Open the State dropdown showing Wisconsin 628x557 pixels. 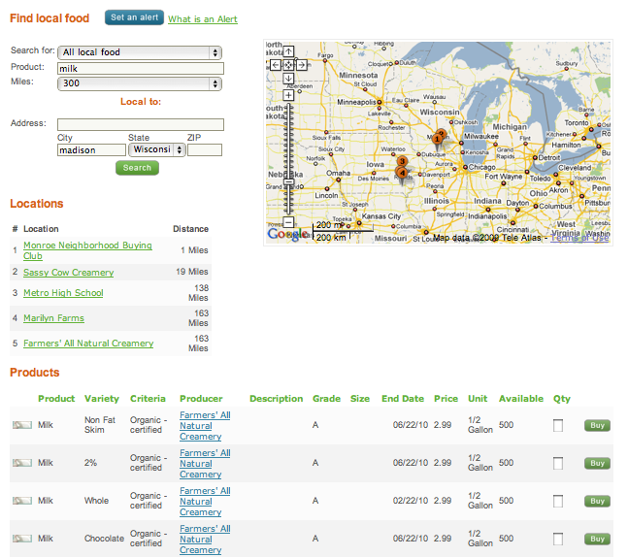156,149
